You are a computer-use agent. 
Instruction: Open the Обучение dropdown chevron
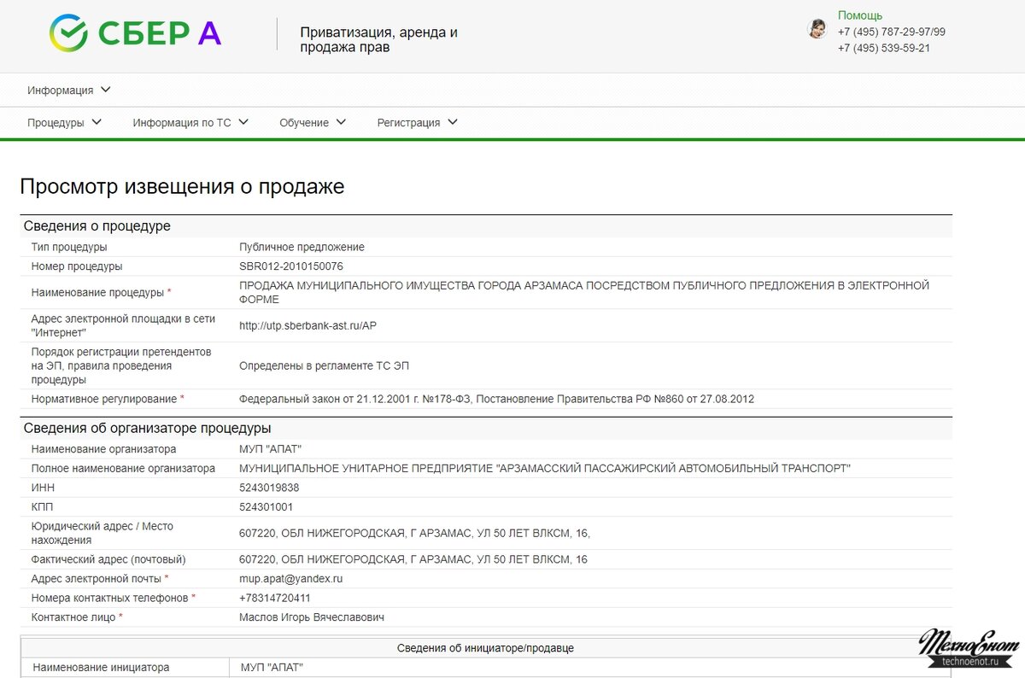click(342, 122)
